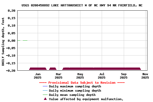Click the May 2025 x-axis label
Viewport: 153px width, 102px height.
(80, 76)
